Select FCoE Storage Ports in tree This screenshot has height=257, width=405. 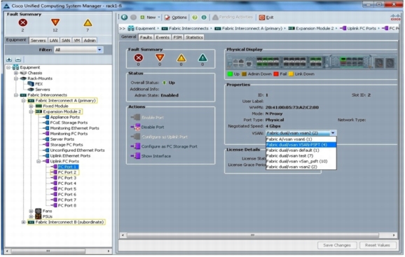[69, 123]
